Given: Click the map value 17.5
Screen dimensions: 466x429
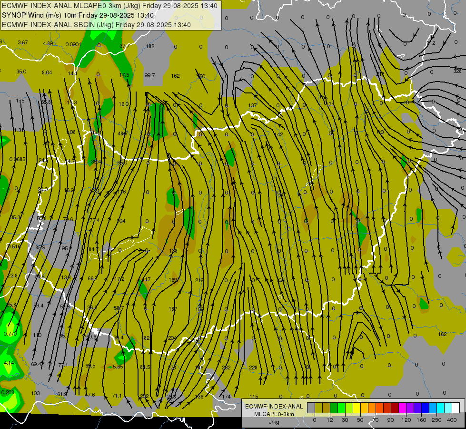Looking at the screenshot, I should pyautogui.click(x=124, y=75).
